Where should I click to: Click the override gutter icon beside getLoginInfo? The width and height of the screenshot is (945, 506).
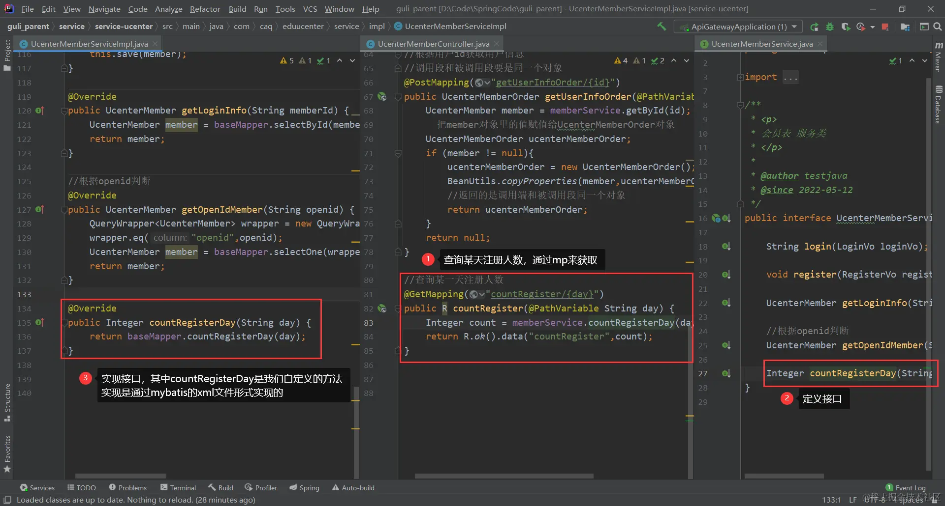(x=40, y=111)
